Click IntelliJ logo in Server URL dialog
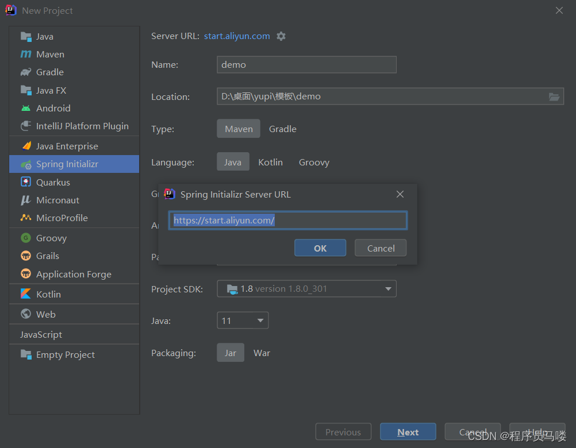Image resolution: width=576 pixels, height=448 pixels. pos(170,194)
